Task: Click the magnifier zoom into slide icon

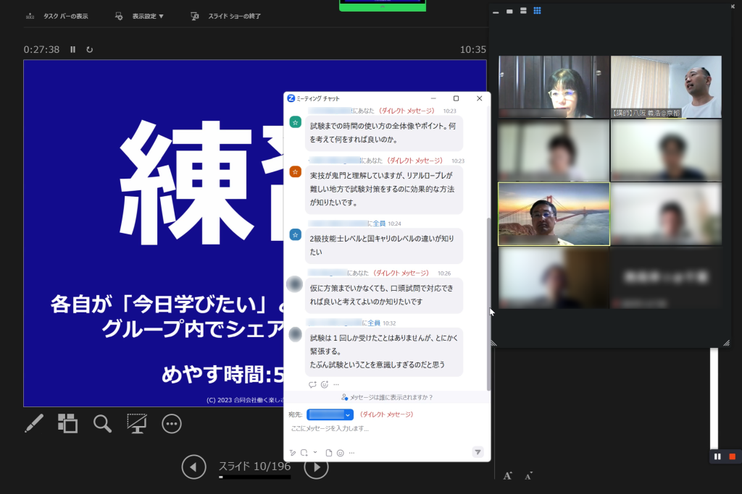Action: (102, 424)
